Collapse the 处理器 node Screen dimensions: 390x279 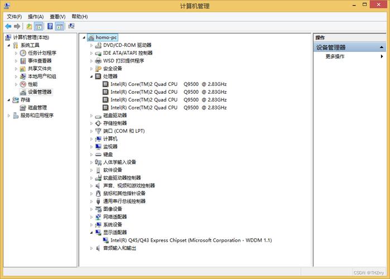click(x=92, y=76)
